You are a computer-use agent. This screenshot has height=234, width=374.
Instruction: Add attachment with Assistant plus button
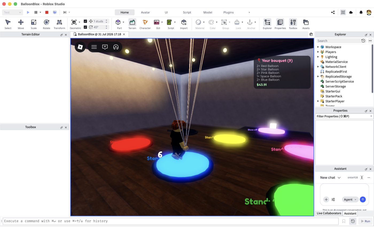coord(326,199)
